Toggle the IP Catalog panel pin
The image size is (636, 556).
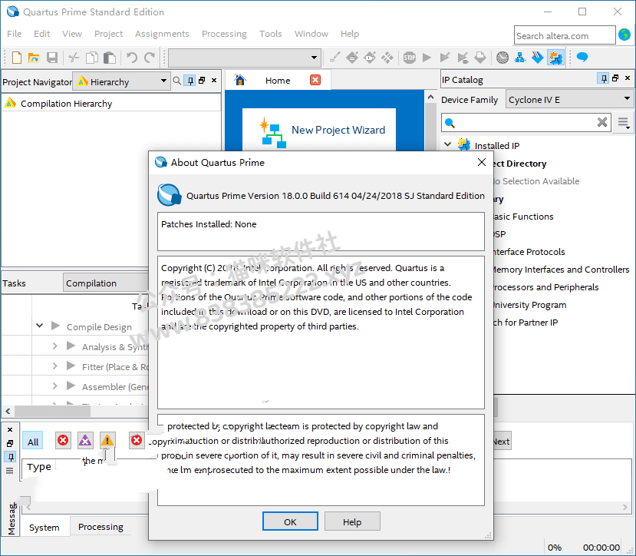pyautogui.click(x=604, y=78)
